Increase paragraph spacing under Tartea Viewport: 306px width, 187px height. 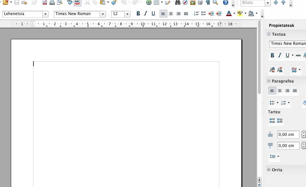point(272,121)
